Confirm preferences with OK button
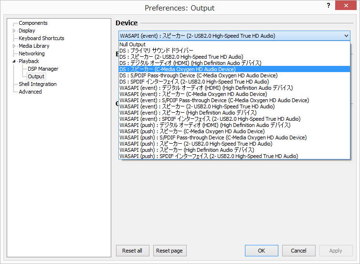 coord(262,251)
